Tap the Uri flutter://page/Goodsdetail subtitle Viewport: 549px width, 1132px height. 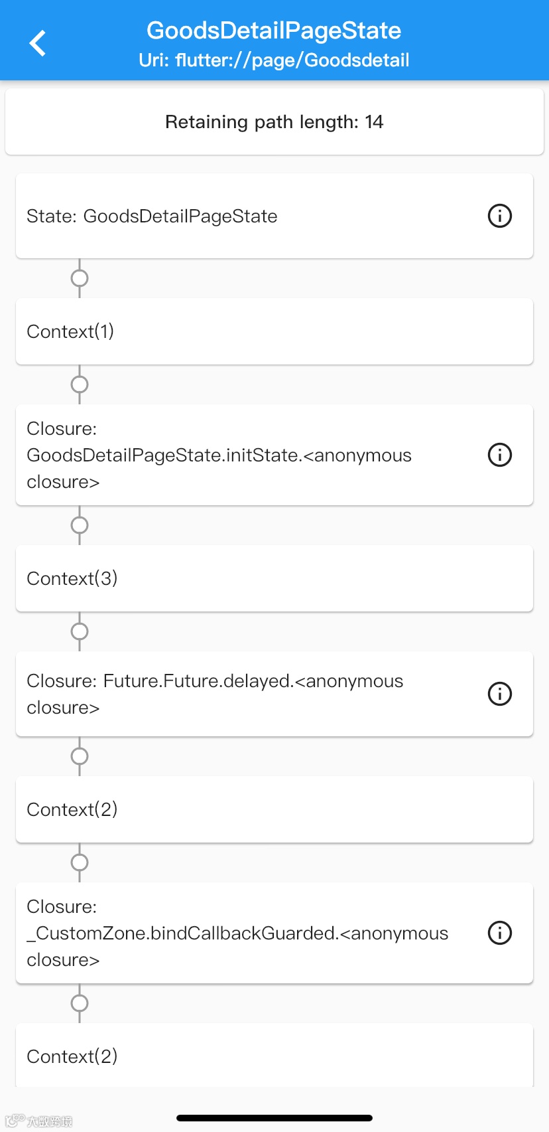click(x=274, y=60)
